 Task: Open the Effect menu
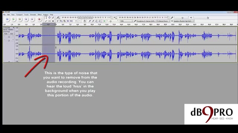click(40, 15)
